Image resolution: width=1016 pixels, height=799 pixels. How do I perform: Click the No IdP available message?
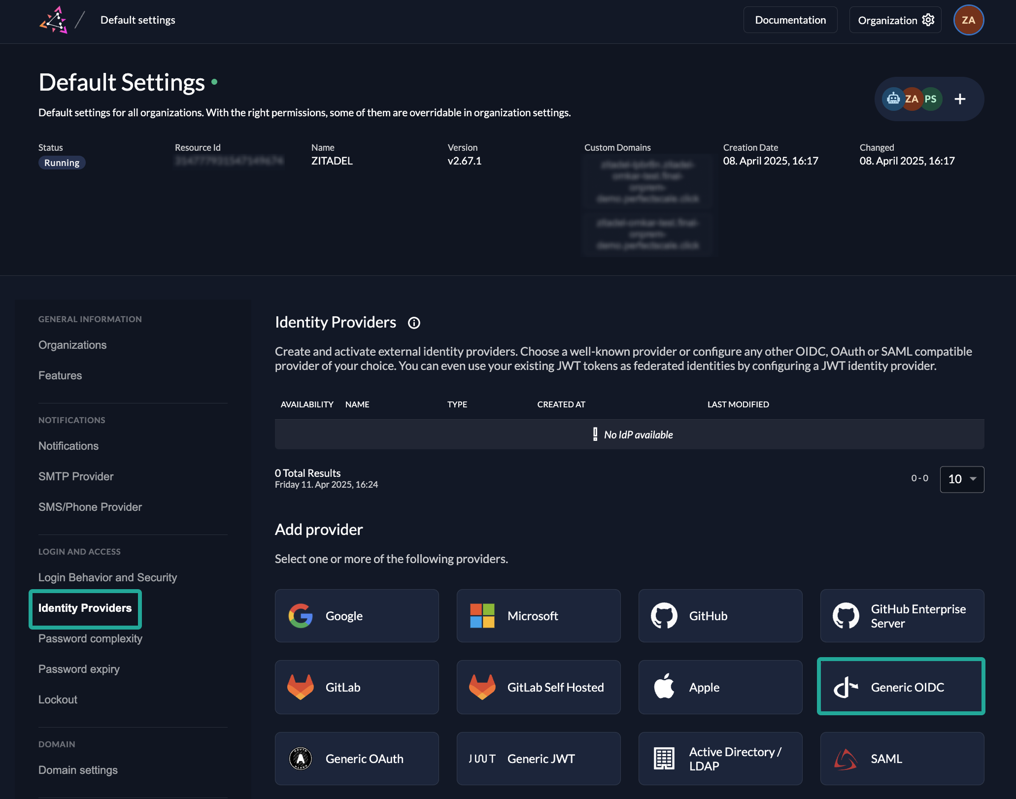[x=639, y=434]
